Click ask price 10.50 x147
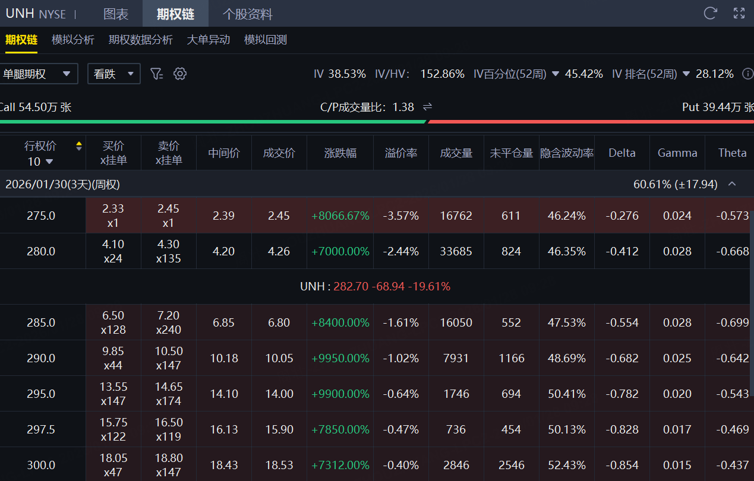The image size is (754, 481). point(169,358)
